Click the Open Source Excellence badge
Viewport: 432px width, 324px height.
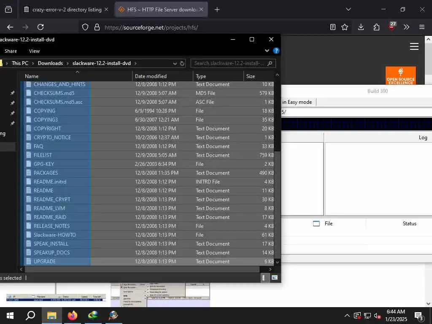(401, 75)
